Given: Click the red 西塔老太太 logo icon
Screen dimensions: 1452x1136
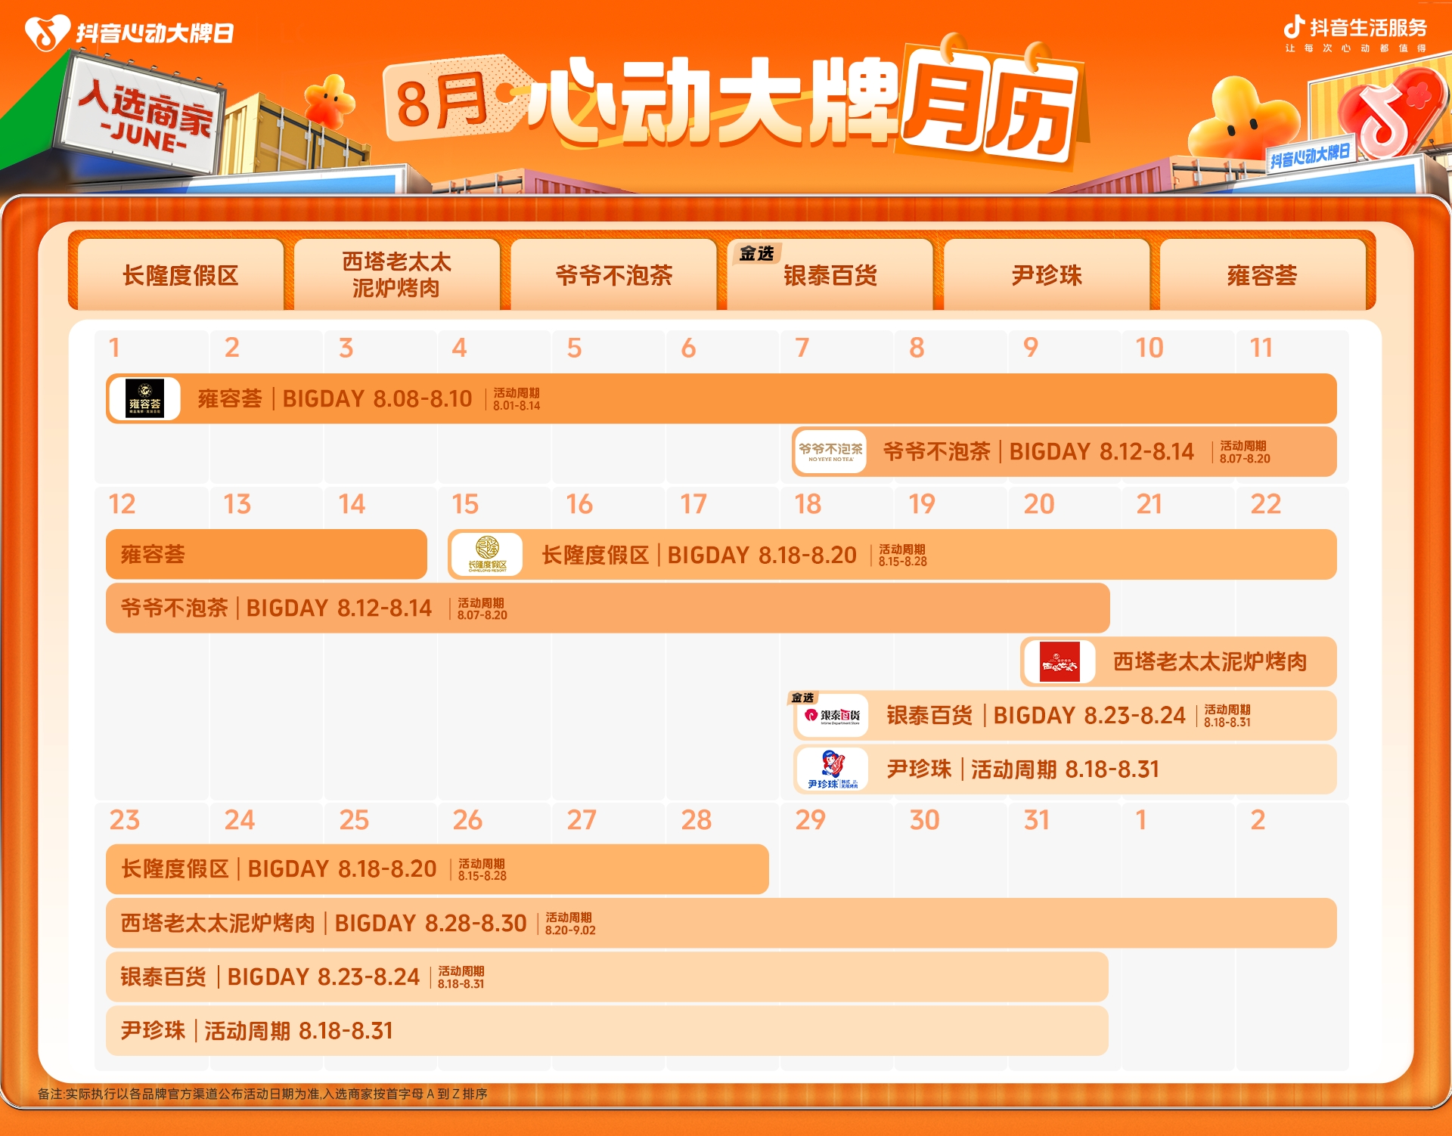Looking at the screenshot, I should click(1060, 662).
